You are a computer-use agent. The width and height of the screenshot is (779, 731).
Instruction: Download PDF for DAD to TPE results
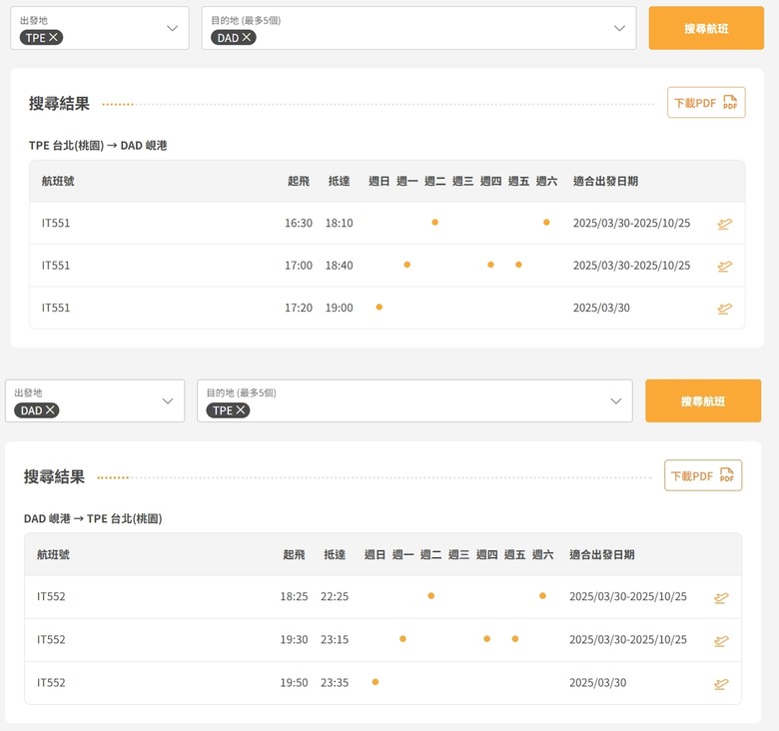703,475
